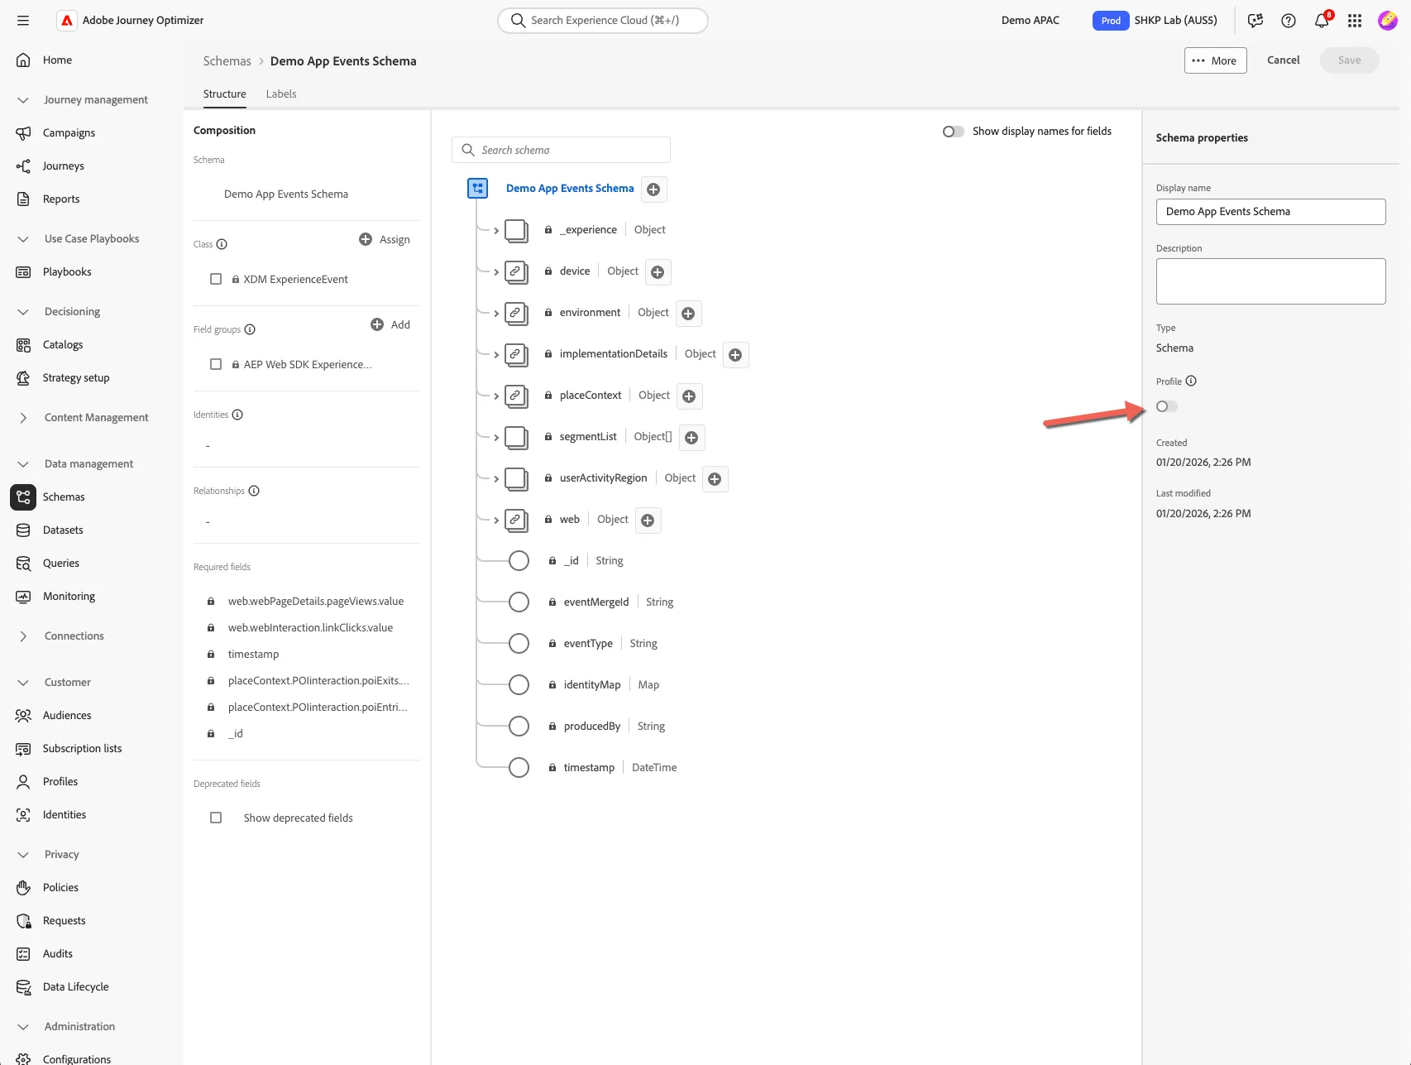The image size is (1411, 1065).
Task: Click the Class info icon
Action: (x=222, y=244)
